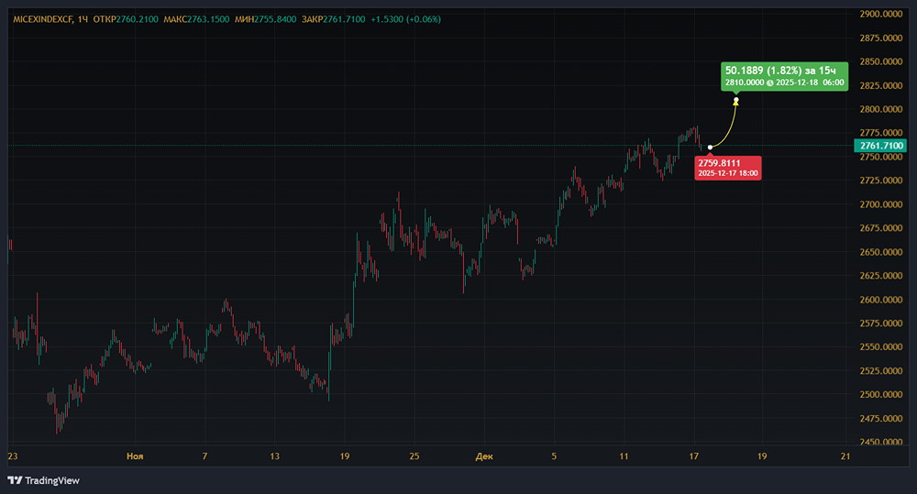Click the 2675.0000 price axis label
This screenshot has height=494, width=917.
coord(880,228)
